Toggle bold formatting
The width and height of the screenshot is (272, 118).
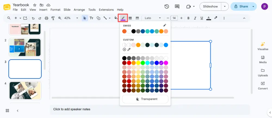point(188,18)
